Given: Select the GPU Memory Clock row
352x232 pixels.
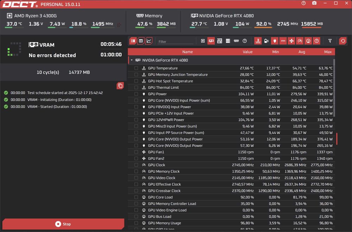Looking at the screenshot, I should click(x=232, y=171).
